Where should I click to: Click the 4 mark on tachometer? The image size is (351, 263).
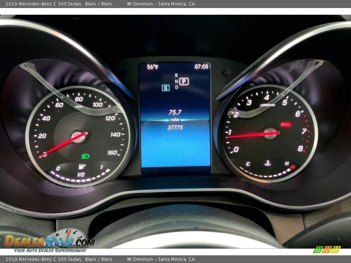(267, 98)
